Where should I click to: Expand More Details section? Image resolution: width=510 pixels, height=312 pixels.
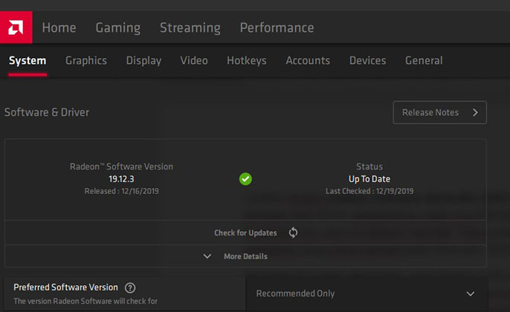(245, 256)
